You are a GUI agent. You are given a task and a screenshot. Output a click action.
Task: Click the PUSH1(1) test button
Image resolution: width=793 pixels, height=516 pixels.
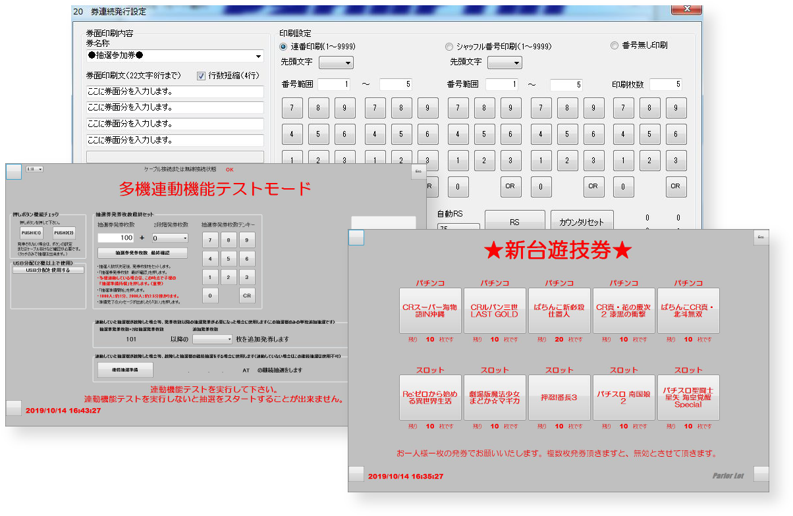[31, 232]
